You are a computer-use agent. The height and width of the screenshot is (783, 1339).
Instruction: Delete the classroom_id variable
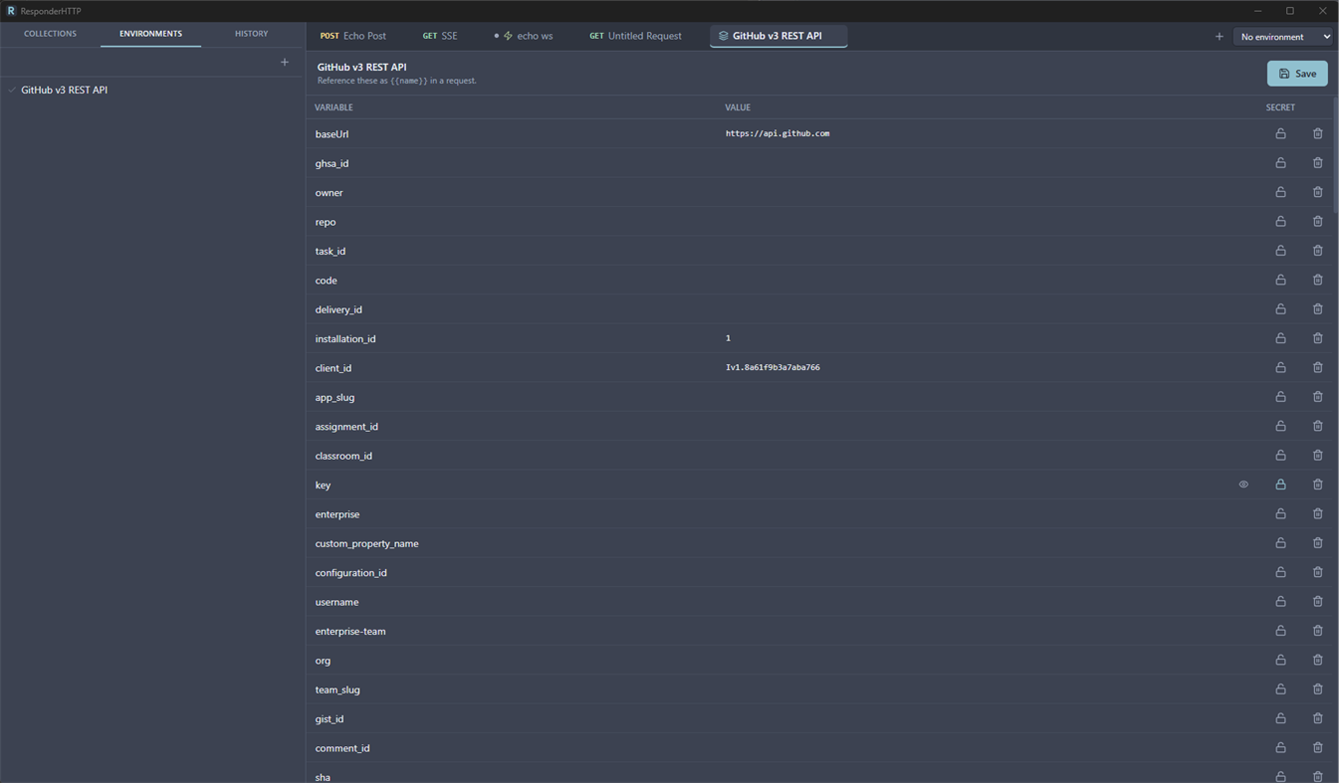(x=1317, y=456)
